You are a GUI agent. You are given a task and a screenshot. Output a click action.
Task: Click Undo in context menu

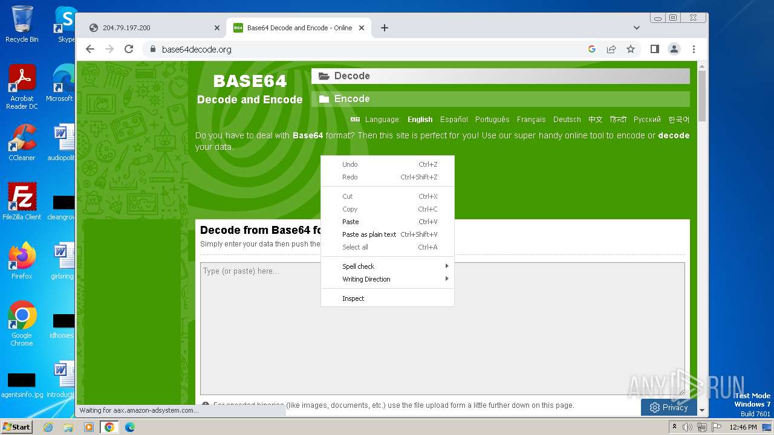pyautogui.click(x=387, y=164)
